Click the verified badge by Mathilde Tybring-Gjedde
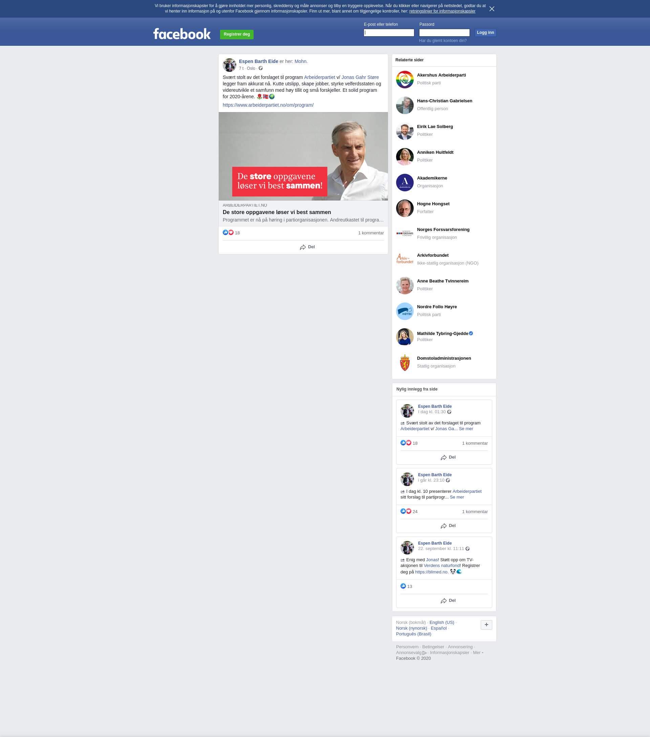The image size is (650, 737). point(471,333)
